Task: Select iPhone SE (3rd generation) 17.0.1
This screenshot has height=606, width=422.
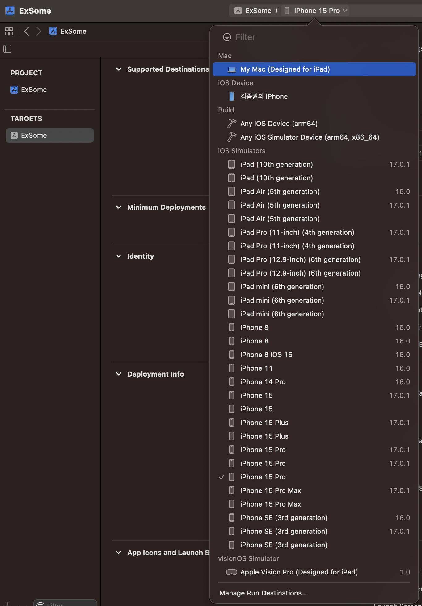Action: click(314, 531)
